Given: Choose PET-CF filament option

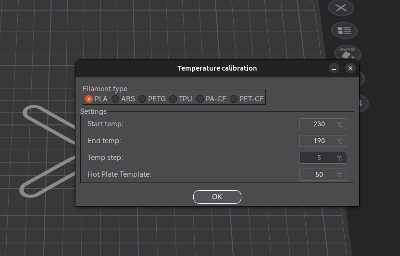Looking at the screenshot, I should point(234,99).
